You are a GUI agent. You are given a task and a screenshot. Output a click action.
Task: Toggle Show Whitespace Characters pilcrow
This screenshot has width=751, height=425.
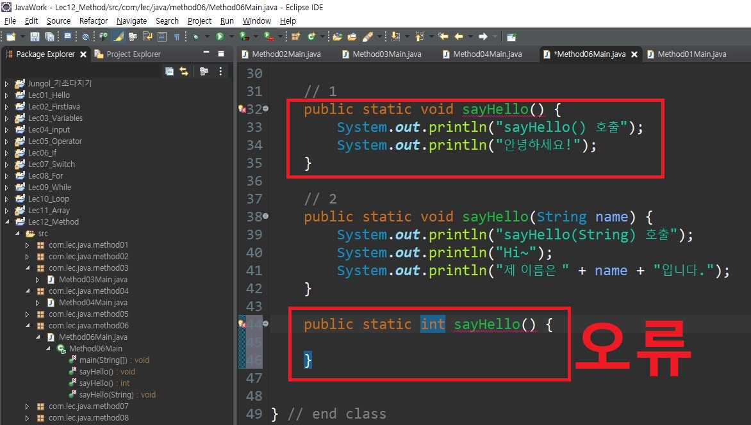point(177,37)
